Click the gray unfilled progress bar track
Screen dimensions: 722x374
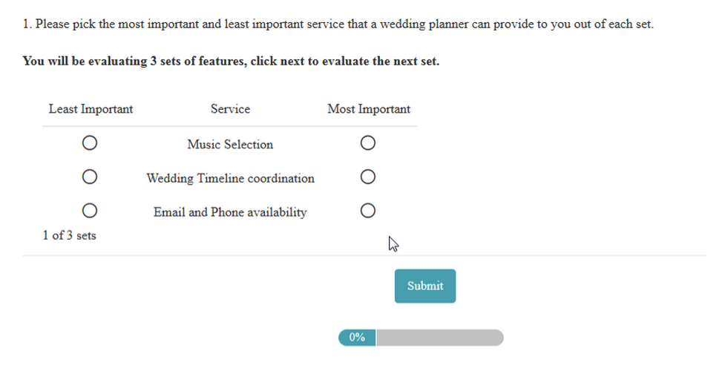pos(439,338)
